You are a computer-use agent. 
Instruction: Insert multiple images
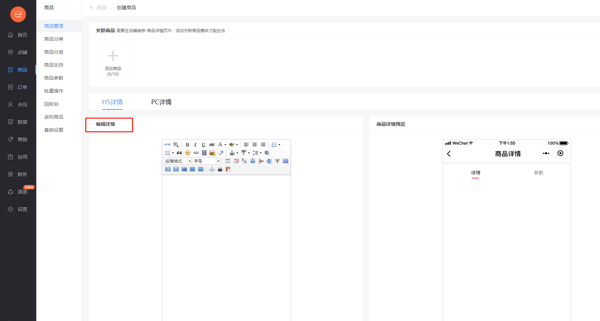212,153
